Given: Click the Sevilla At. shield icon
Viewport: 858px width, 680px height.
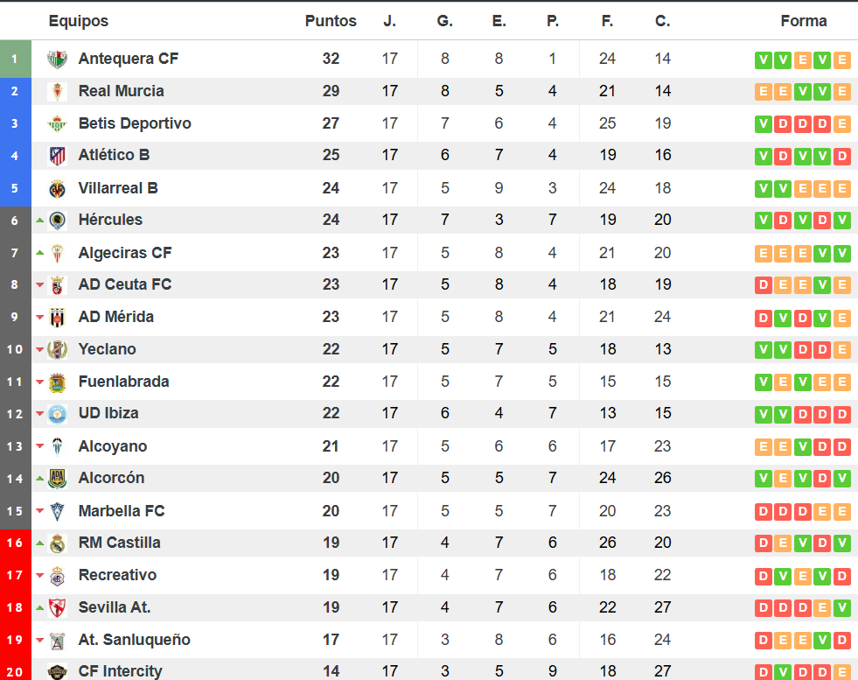Looking at the screenshot, I should (x=57, y=607).
